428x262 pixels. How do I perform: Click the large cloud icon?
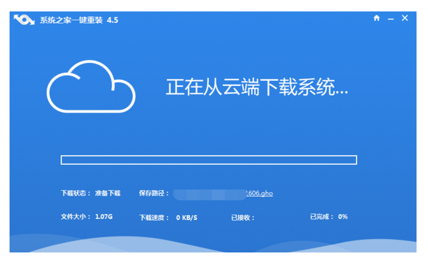92,88
